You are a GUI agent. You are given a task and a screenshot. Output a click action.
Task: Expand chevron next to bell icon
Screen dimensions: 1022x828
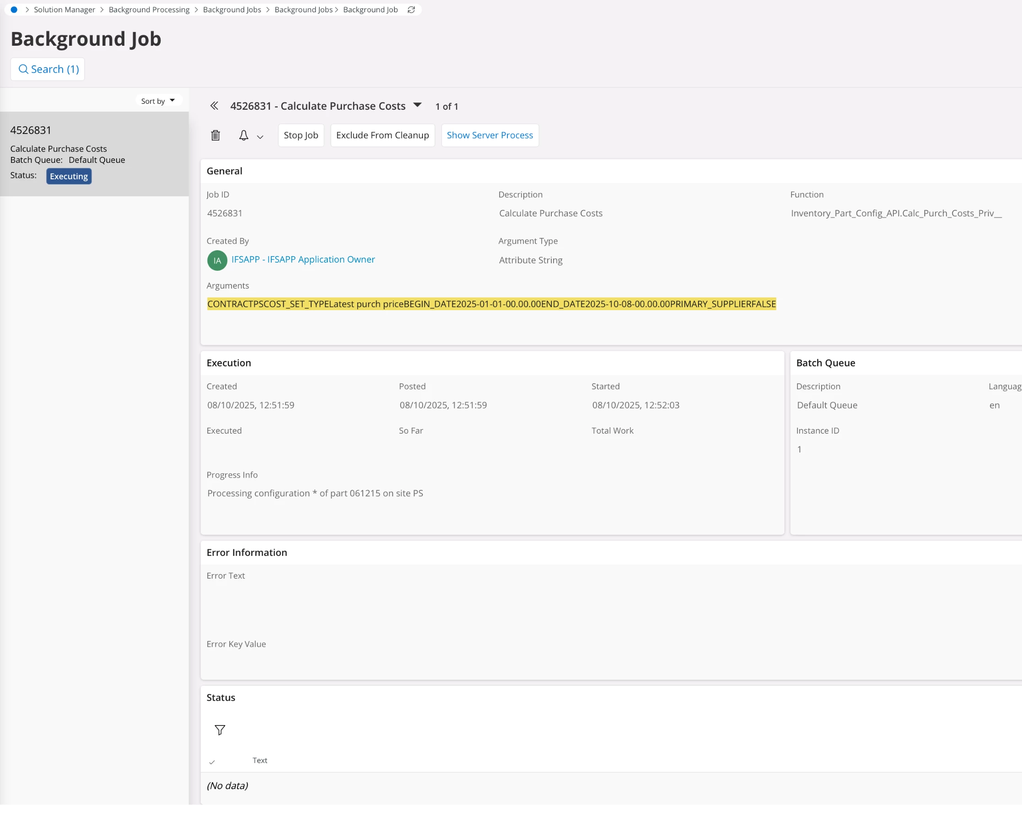point(260,137)
